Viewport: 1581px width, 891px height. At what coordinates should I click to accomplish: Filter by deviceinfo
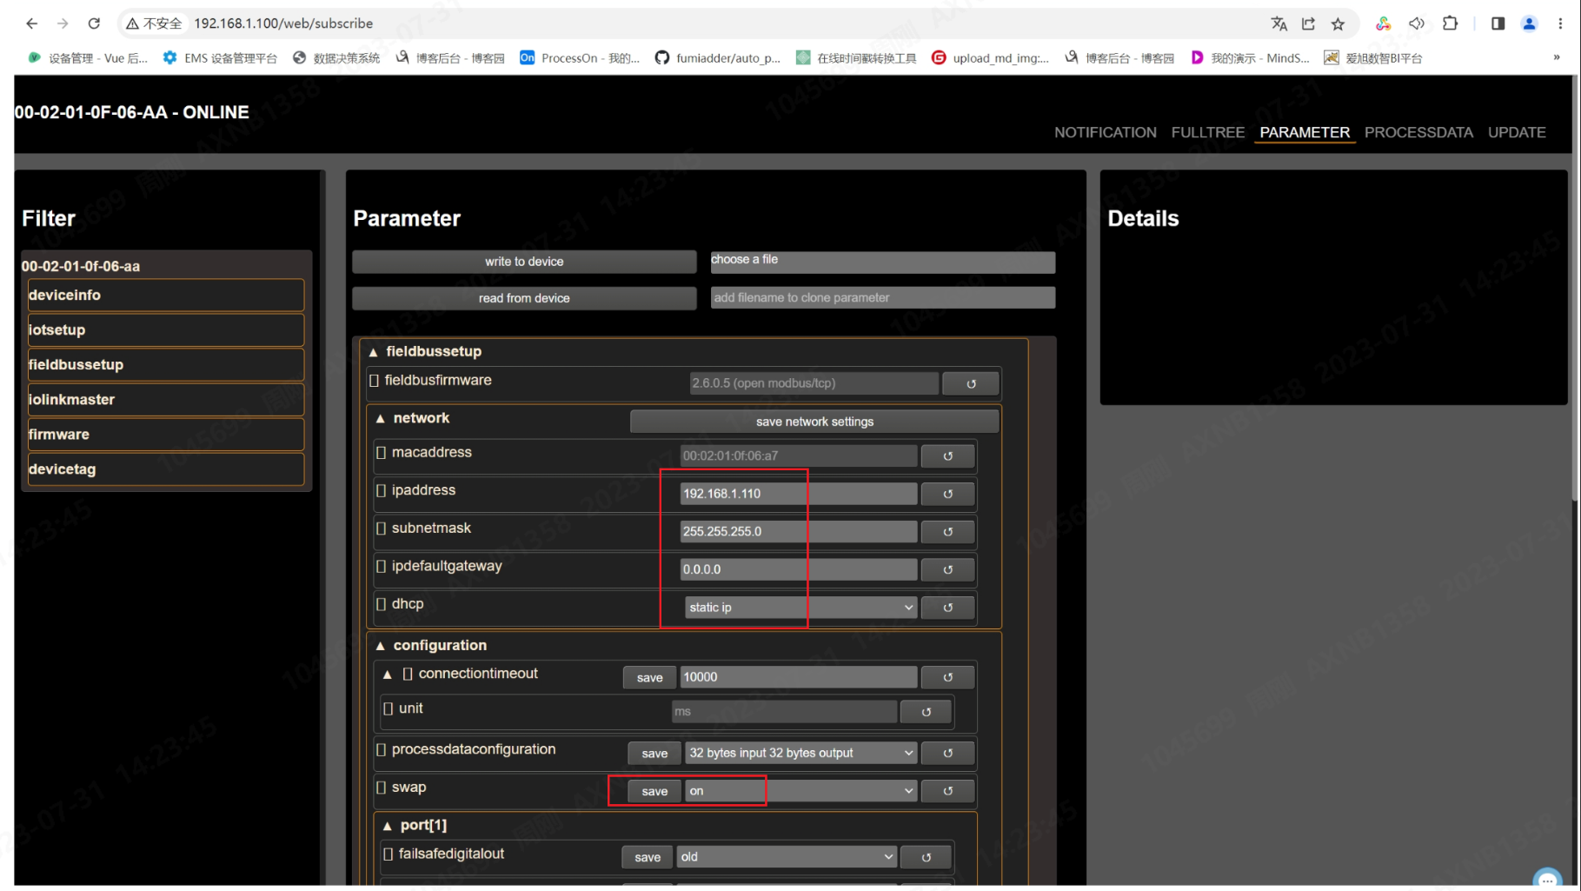point(166,296)
